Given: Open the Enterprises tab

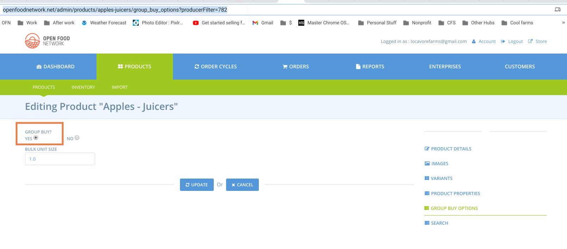Looking at the screenshot, I should coord(445,67).
